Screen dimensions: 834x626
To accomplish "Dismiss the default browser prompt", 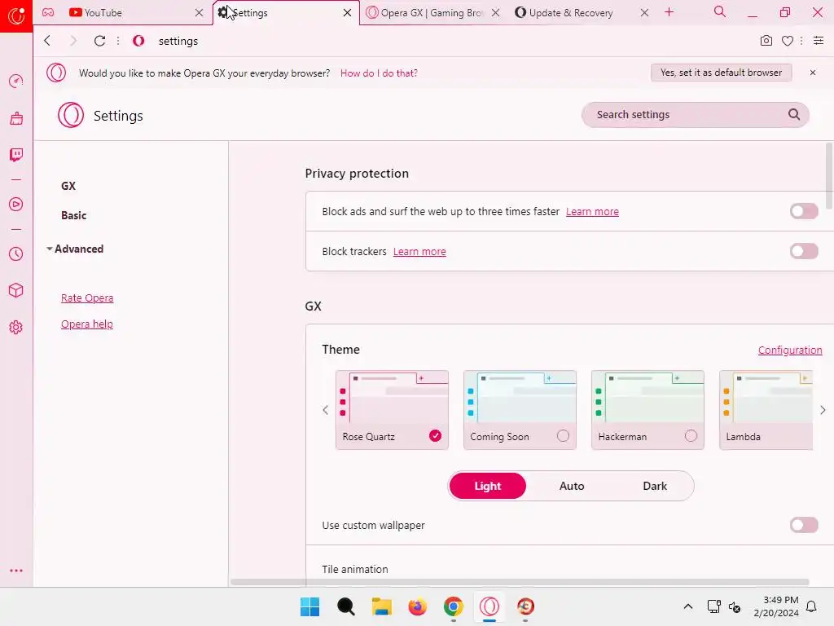I will tap(812, 73).
